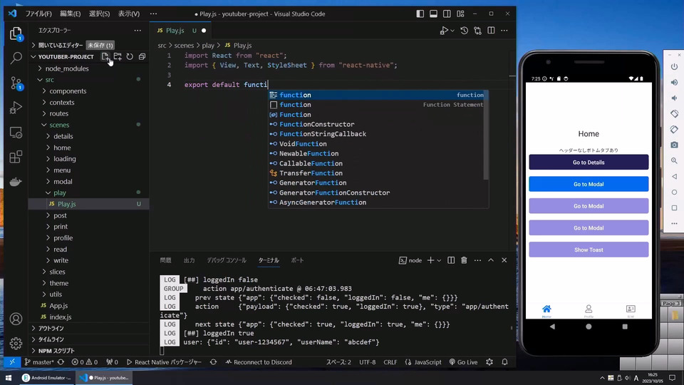Viewport: 684px width, 385px height.
Task: Expand the NPM Scripts section
Action: coord(56,351)
